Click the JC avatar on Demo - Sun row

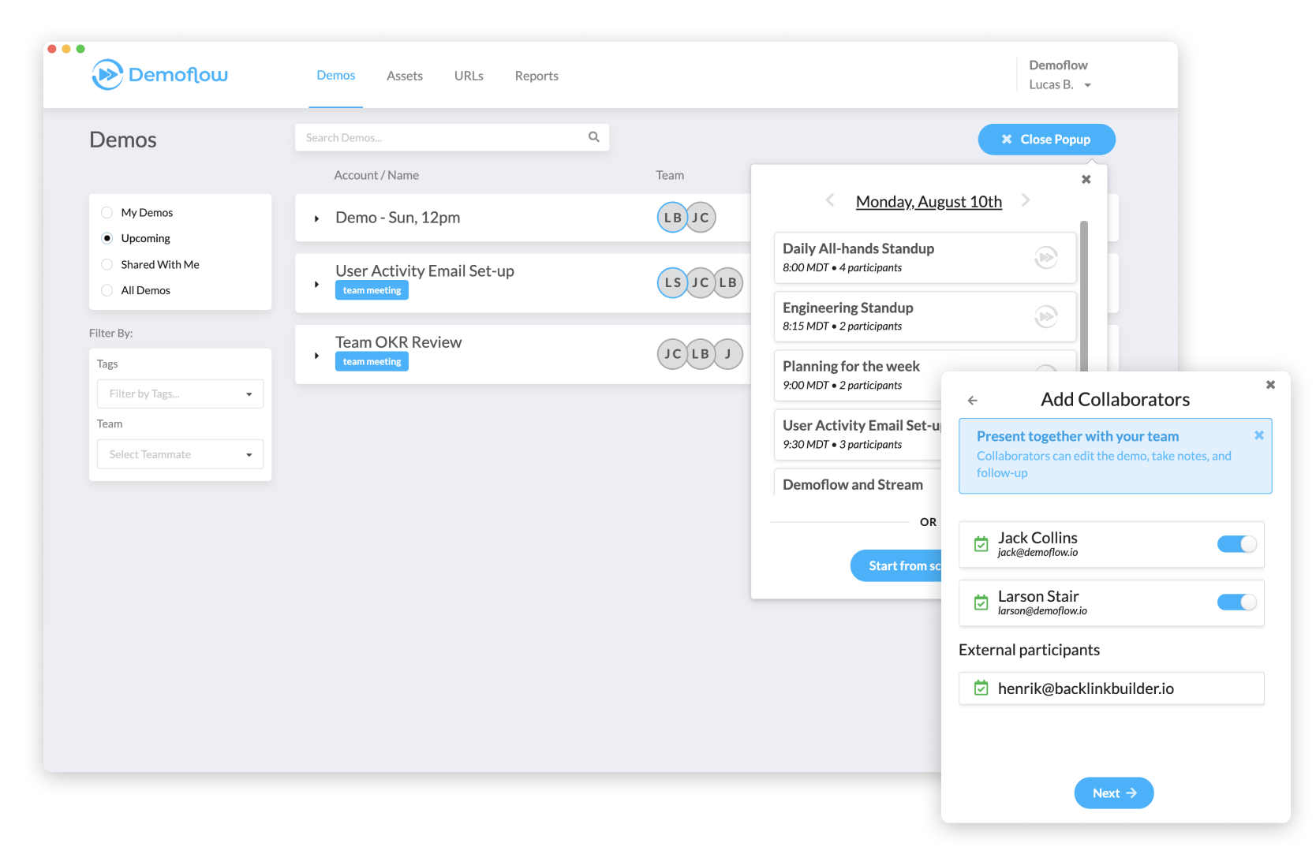[701, 218]
